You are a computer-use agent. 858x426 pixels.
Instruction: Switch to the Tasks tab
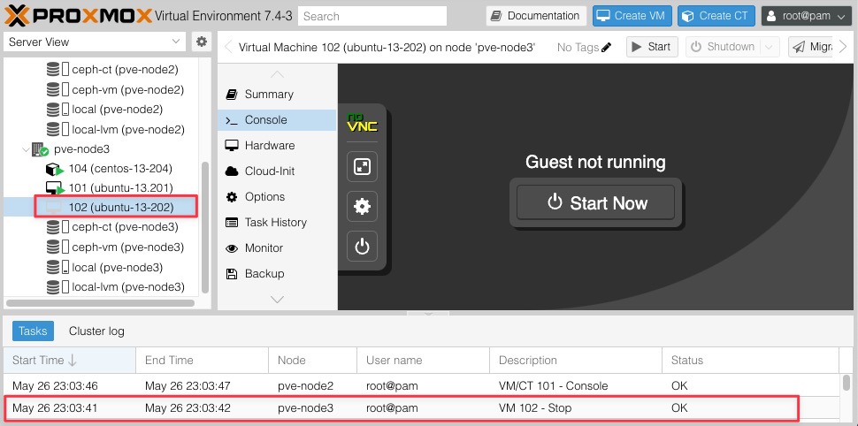pos(33,331)
